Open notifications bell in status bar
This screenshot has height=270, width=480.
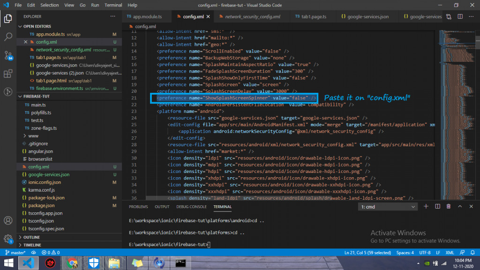[x=473, y=252]
